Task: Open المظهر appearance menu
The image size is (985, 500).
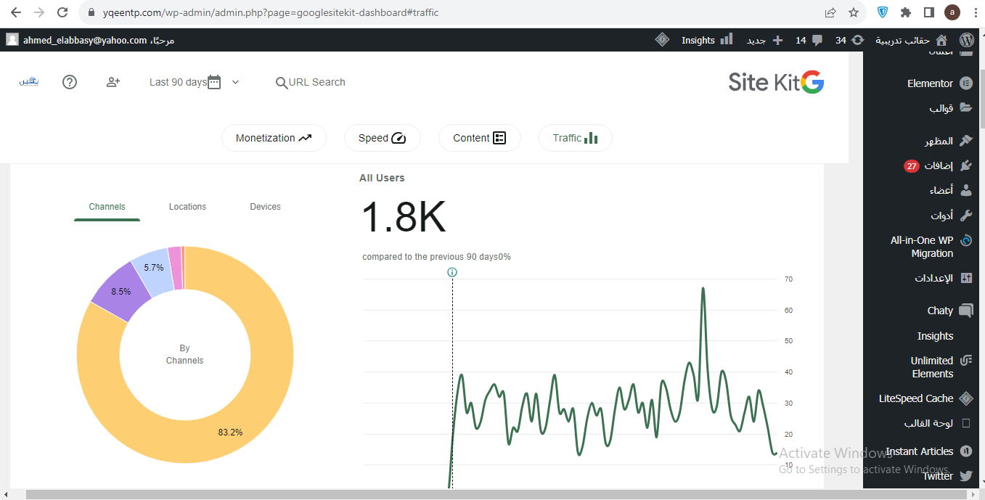Action: click(x=939, y=142)
